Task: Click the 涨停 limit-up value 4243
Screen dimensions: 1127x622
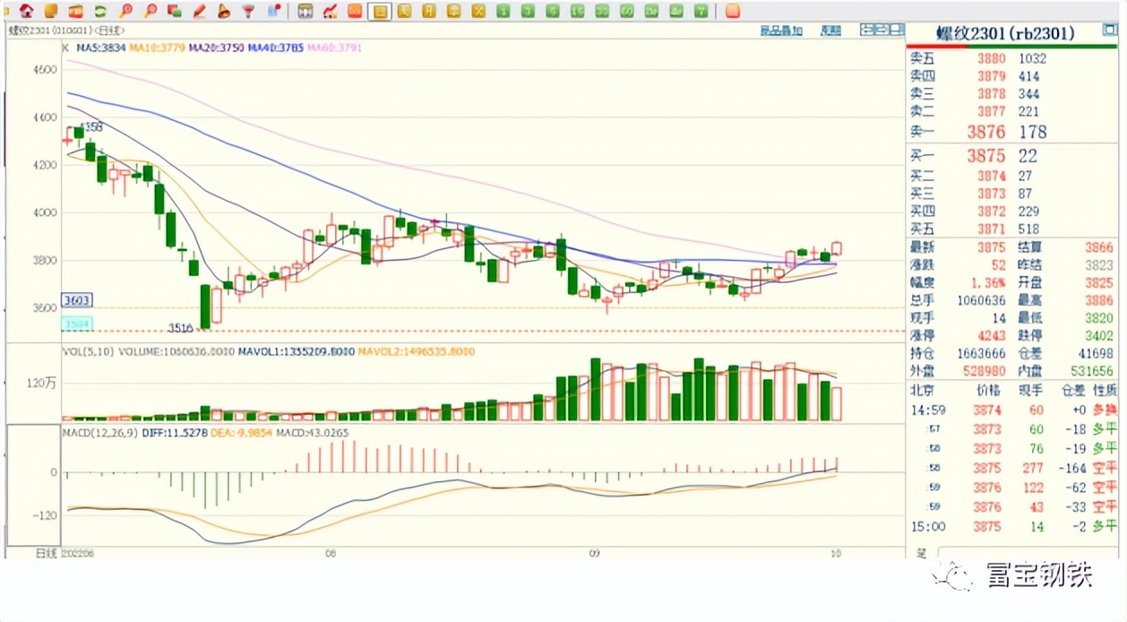Action: click(x=990, y=335)
